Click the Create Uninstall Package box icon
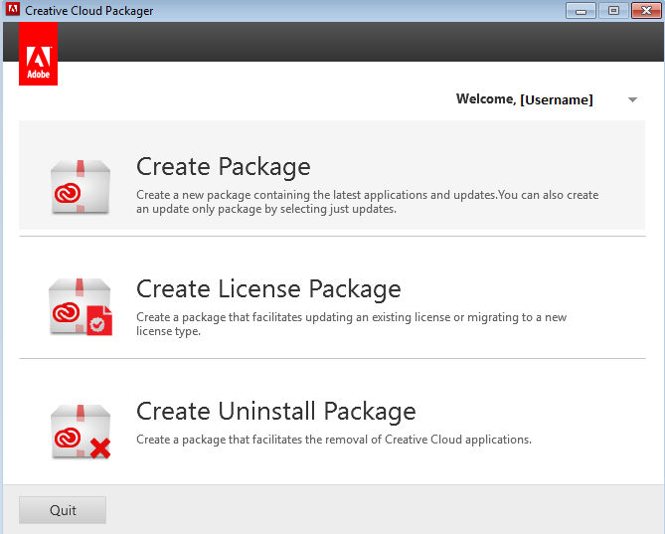 point(81,432)
